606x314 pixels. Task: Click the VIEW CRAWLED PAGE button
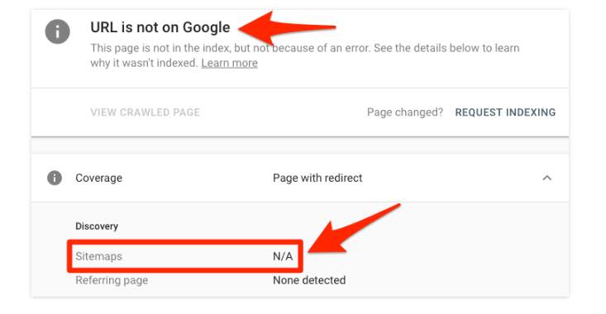(x=146, y=112)
